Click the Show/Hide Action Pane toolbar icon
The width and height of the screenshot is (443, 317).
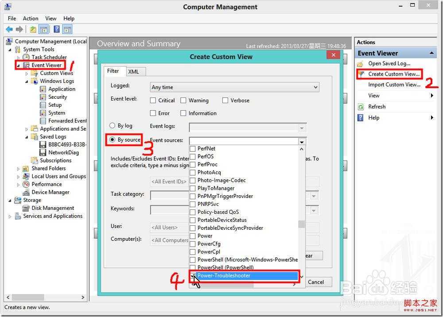pos(67,29)
